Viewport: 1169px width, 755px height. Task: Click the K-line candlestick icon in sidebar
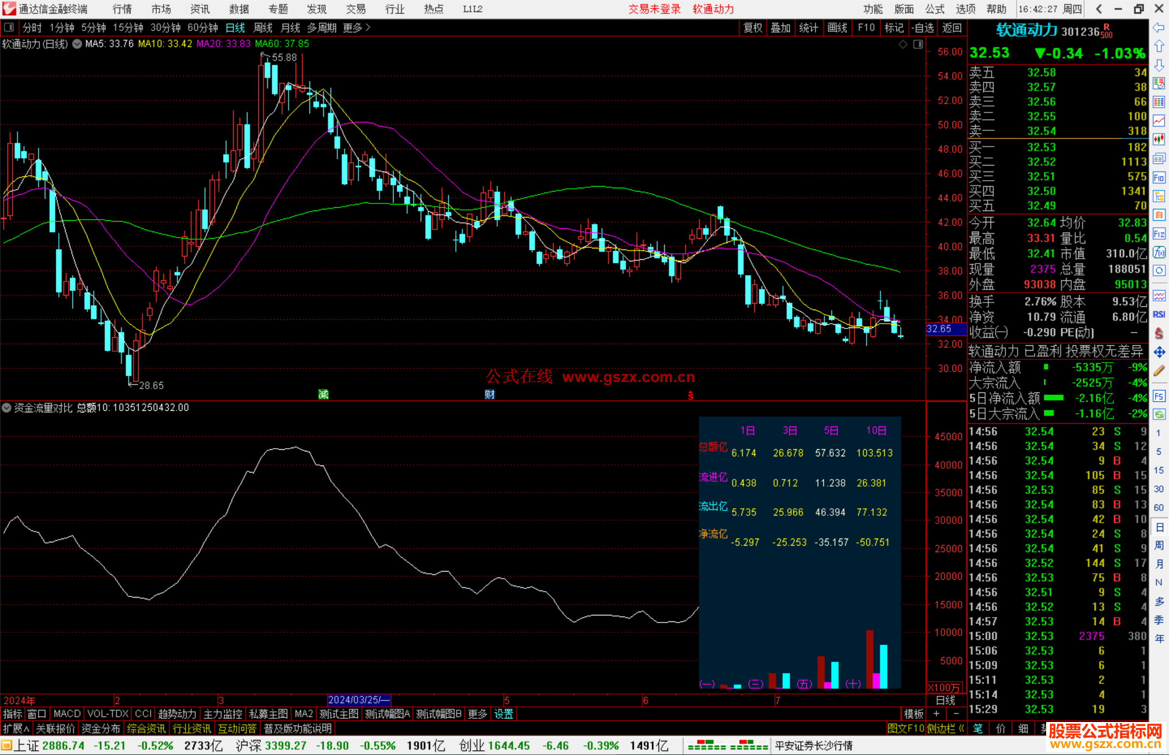click(x=1159, y=140)
